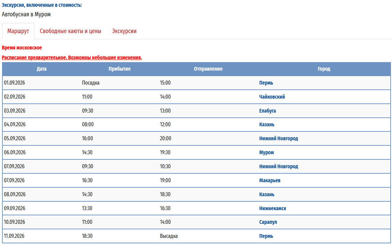Click Нижний Новгород link for 07.09.2026
The width and height of the screenshot is (392, 244).
pyautogui.click(x=278, y=167)
